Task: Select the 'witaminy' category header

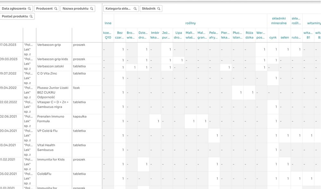Action: pyautogui.click(x=314, y=23)
